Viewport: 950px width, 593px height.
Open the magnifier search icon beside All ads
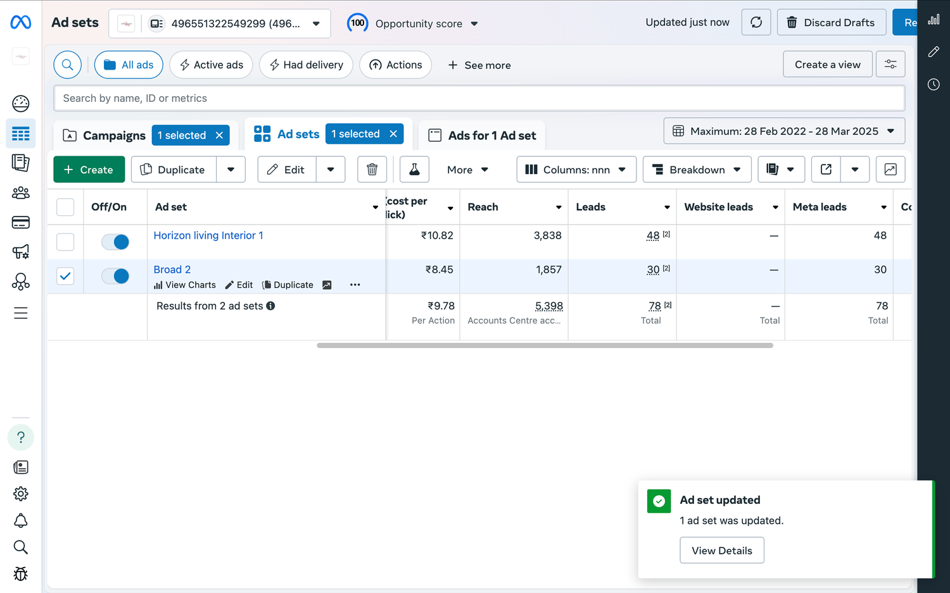pos(68,65)
